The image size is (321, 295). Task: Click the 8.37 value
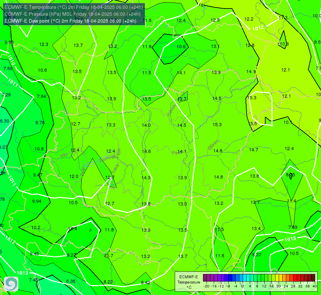[257, 255]
